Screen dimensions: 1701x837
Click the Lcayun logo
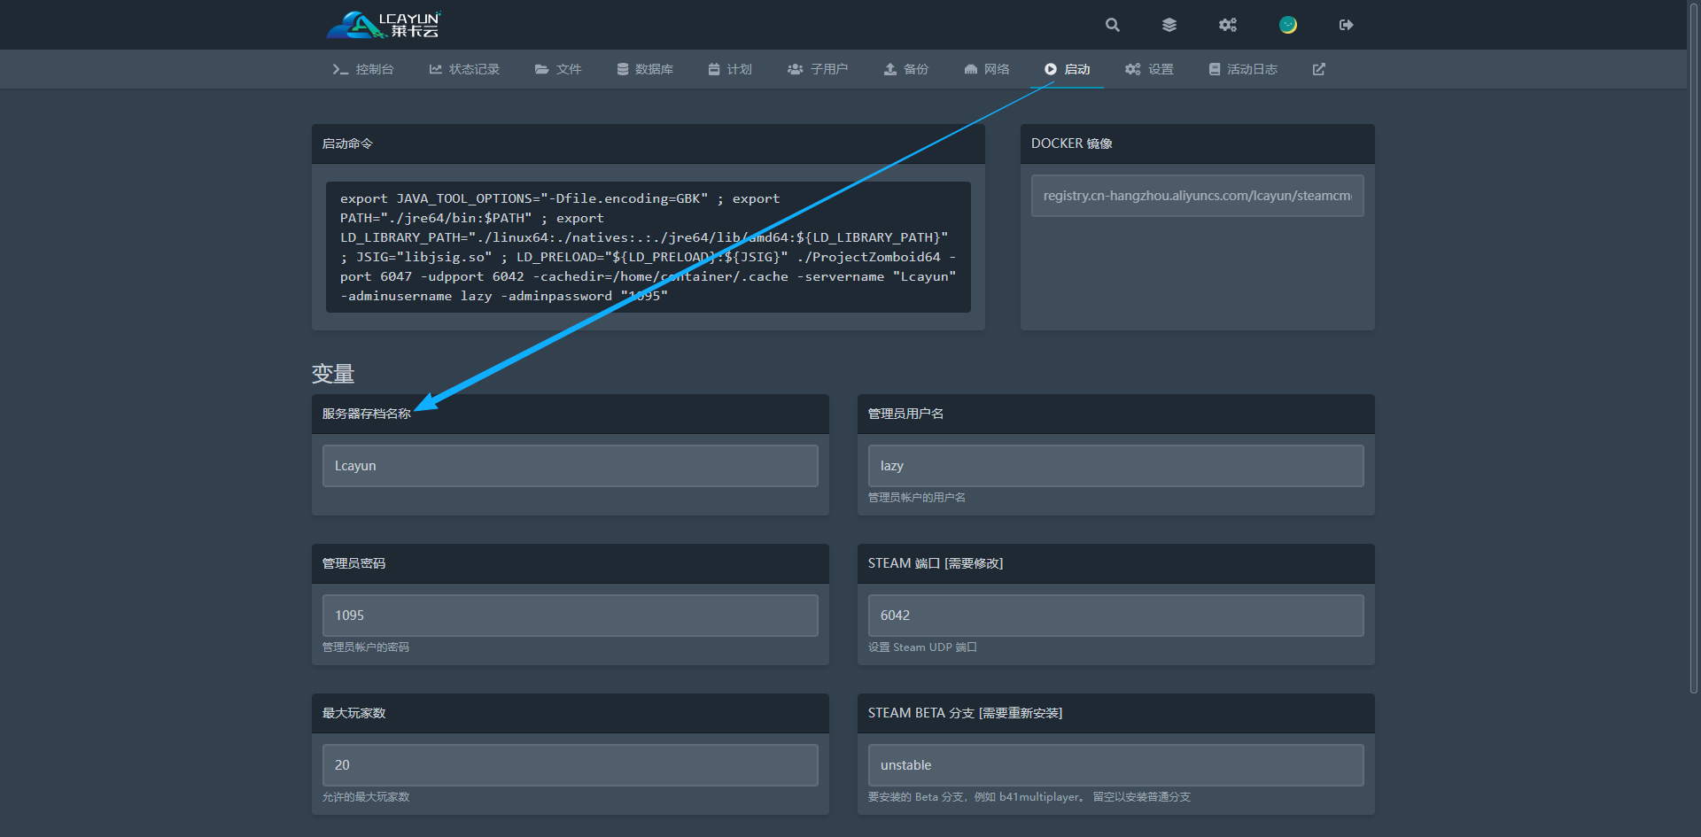384,25
